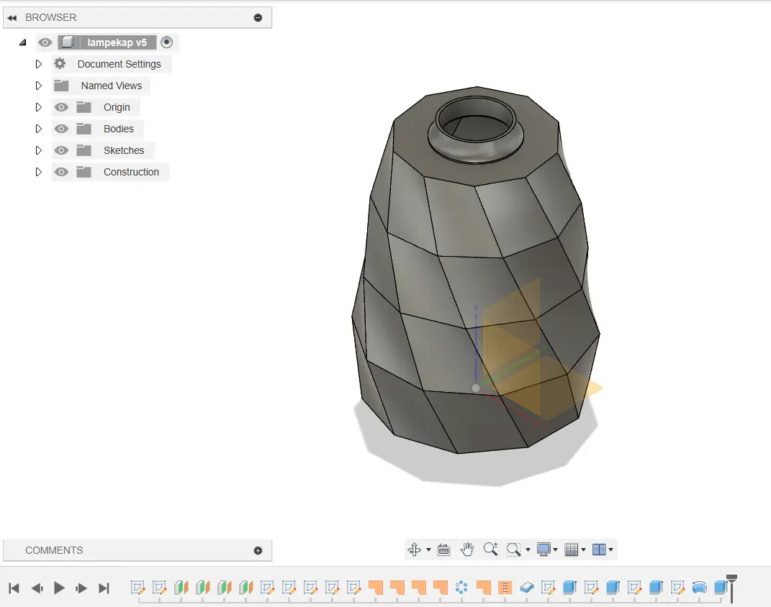
Task: Select the second sketch feature in the timeline
Action: tap(159, 588)
